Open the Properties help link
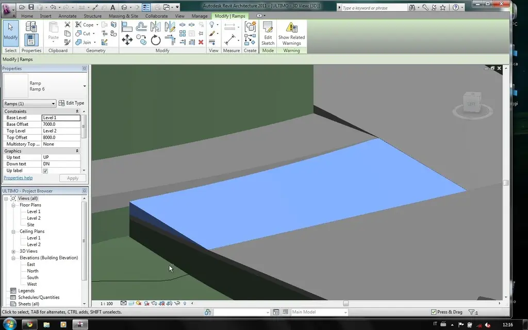 18,178
